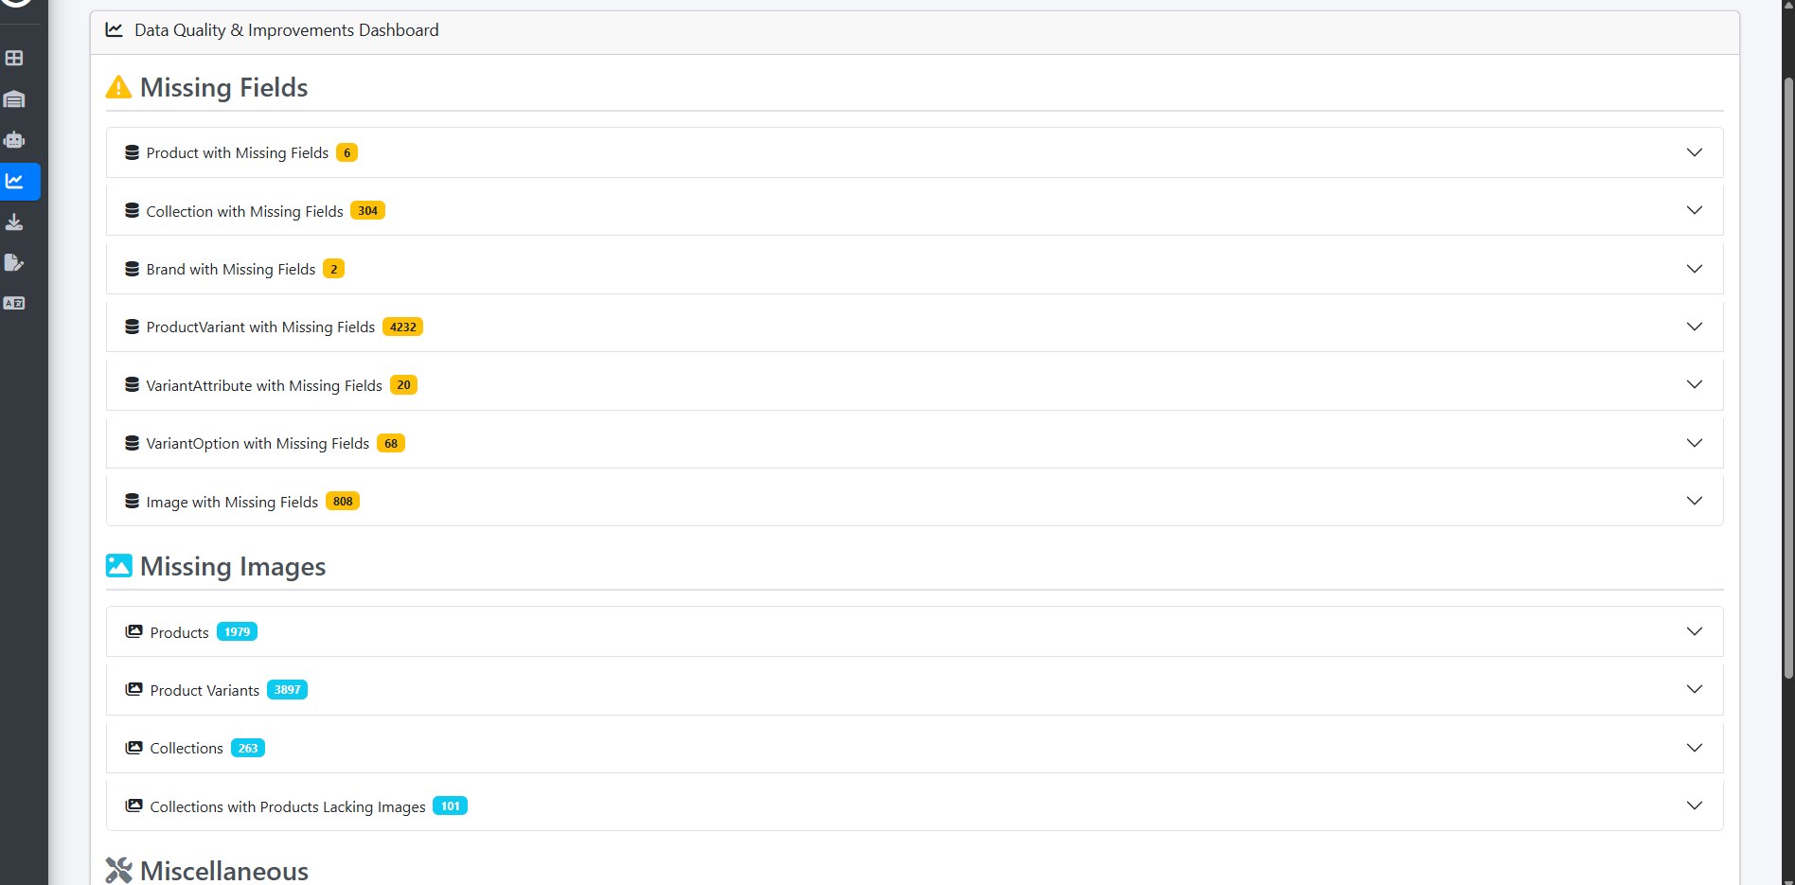Expand Product with Missing Fields chevron
Image resolution: width=1795 pixels, height=885 pixels.
1695,152
